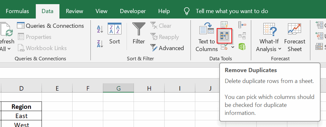Click Tell me what you want search box
The image size is (326, 127).
click(x=232, y=11)
